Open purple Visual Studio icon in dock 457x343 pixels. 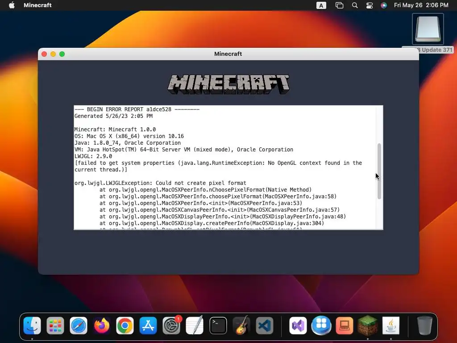coord(298,326)
